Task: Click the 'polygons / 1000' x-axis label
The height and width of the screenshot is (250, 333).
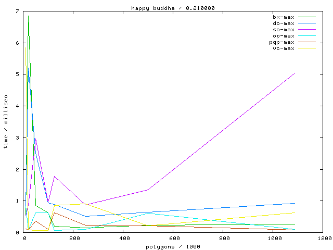Action: coord(173,246)
